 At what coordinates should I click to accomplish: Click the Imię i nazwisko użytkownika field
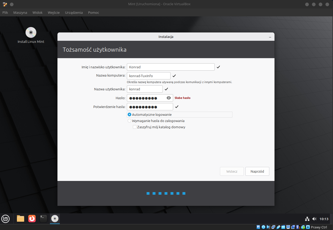tap(171, 67)
